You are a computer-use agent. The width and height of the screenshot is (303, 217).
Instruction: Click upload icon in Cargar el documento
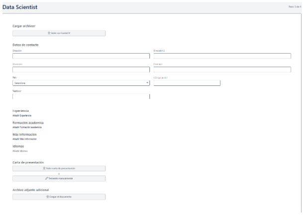[x=48, y=197]
